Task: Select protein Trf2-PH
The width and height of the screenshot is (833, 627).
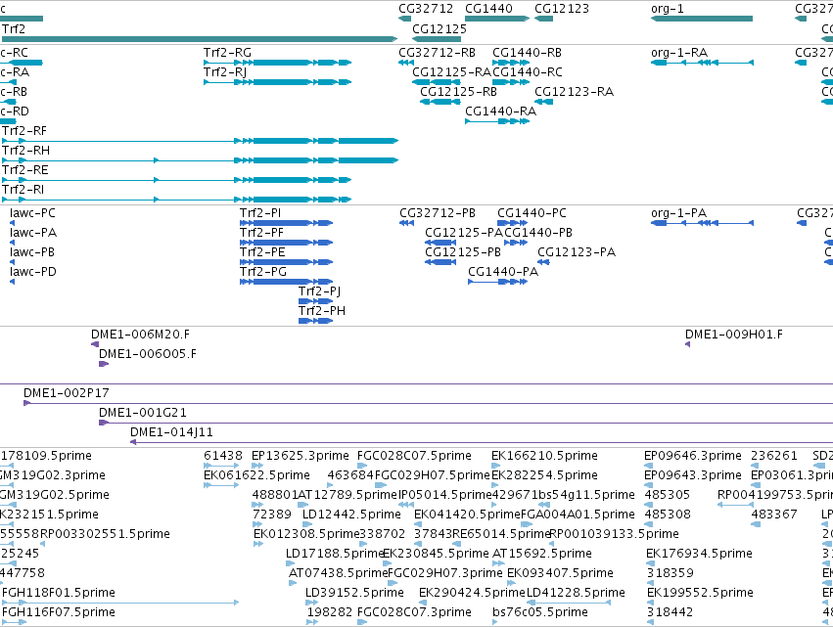Action: [315, 321]
